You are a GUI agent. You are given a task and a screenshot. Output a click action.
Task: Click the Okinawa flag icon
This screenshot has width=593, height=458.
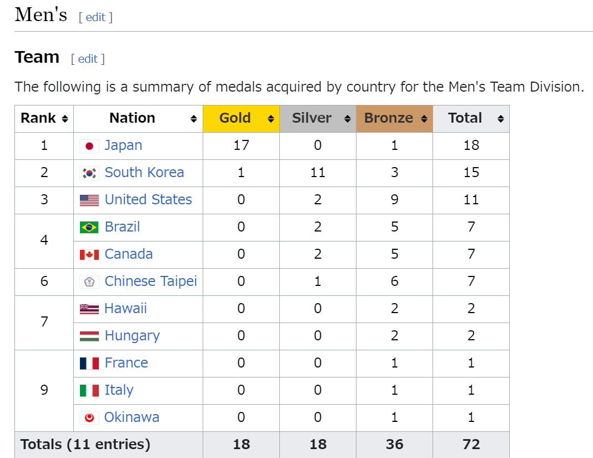point(89,418)
